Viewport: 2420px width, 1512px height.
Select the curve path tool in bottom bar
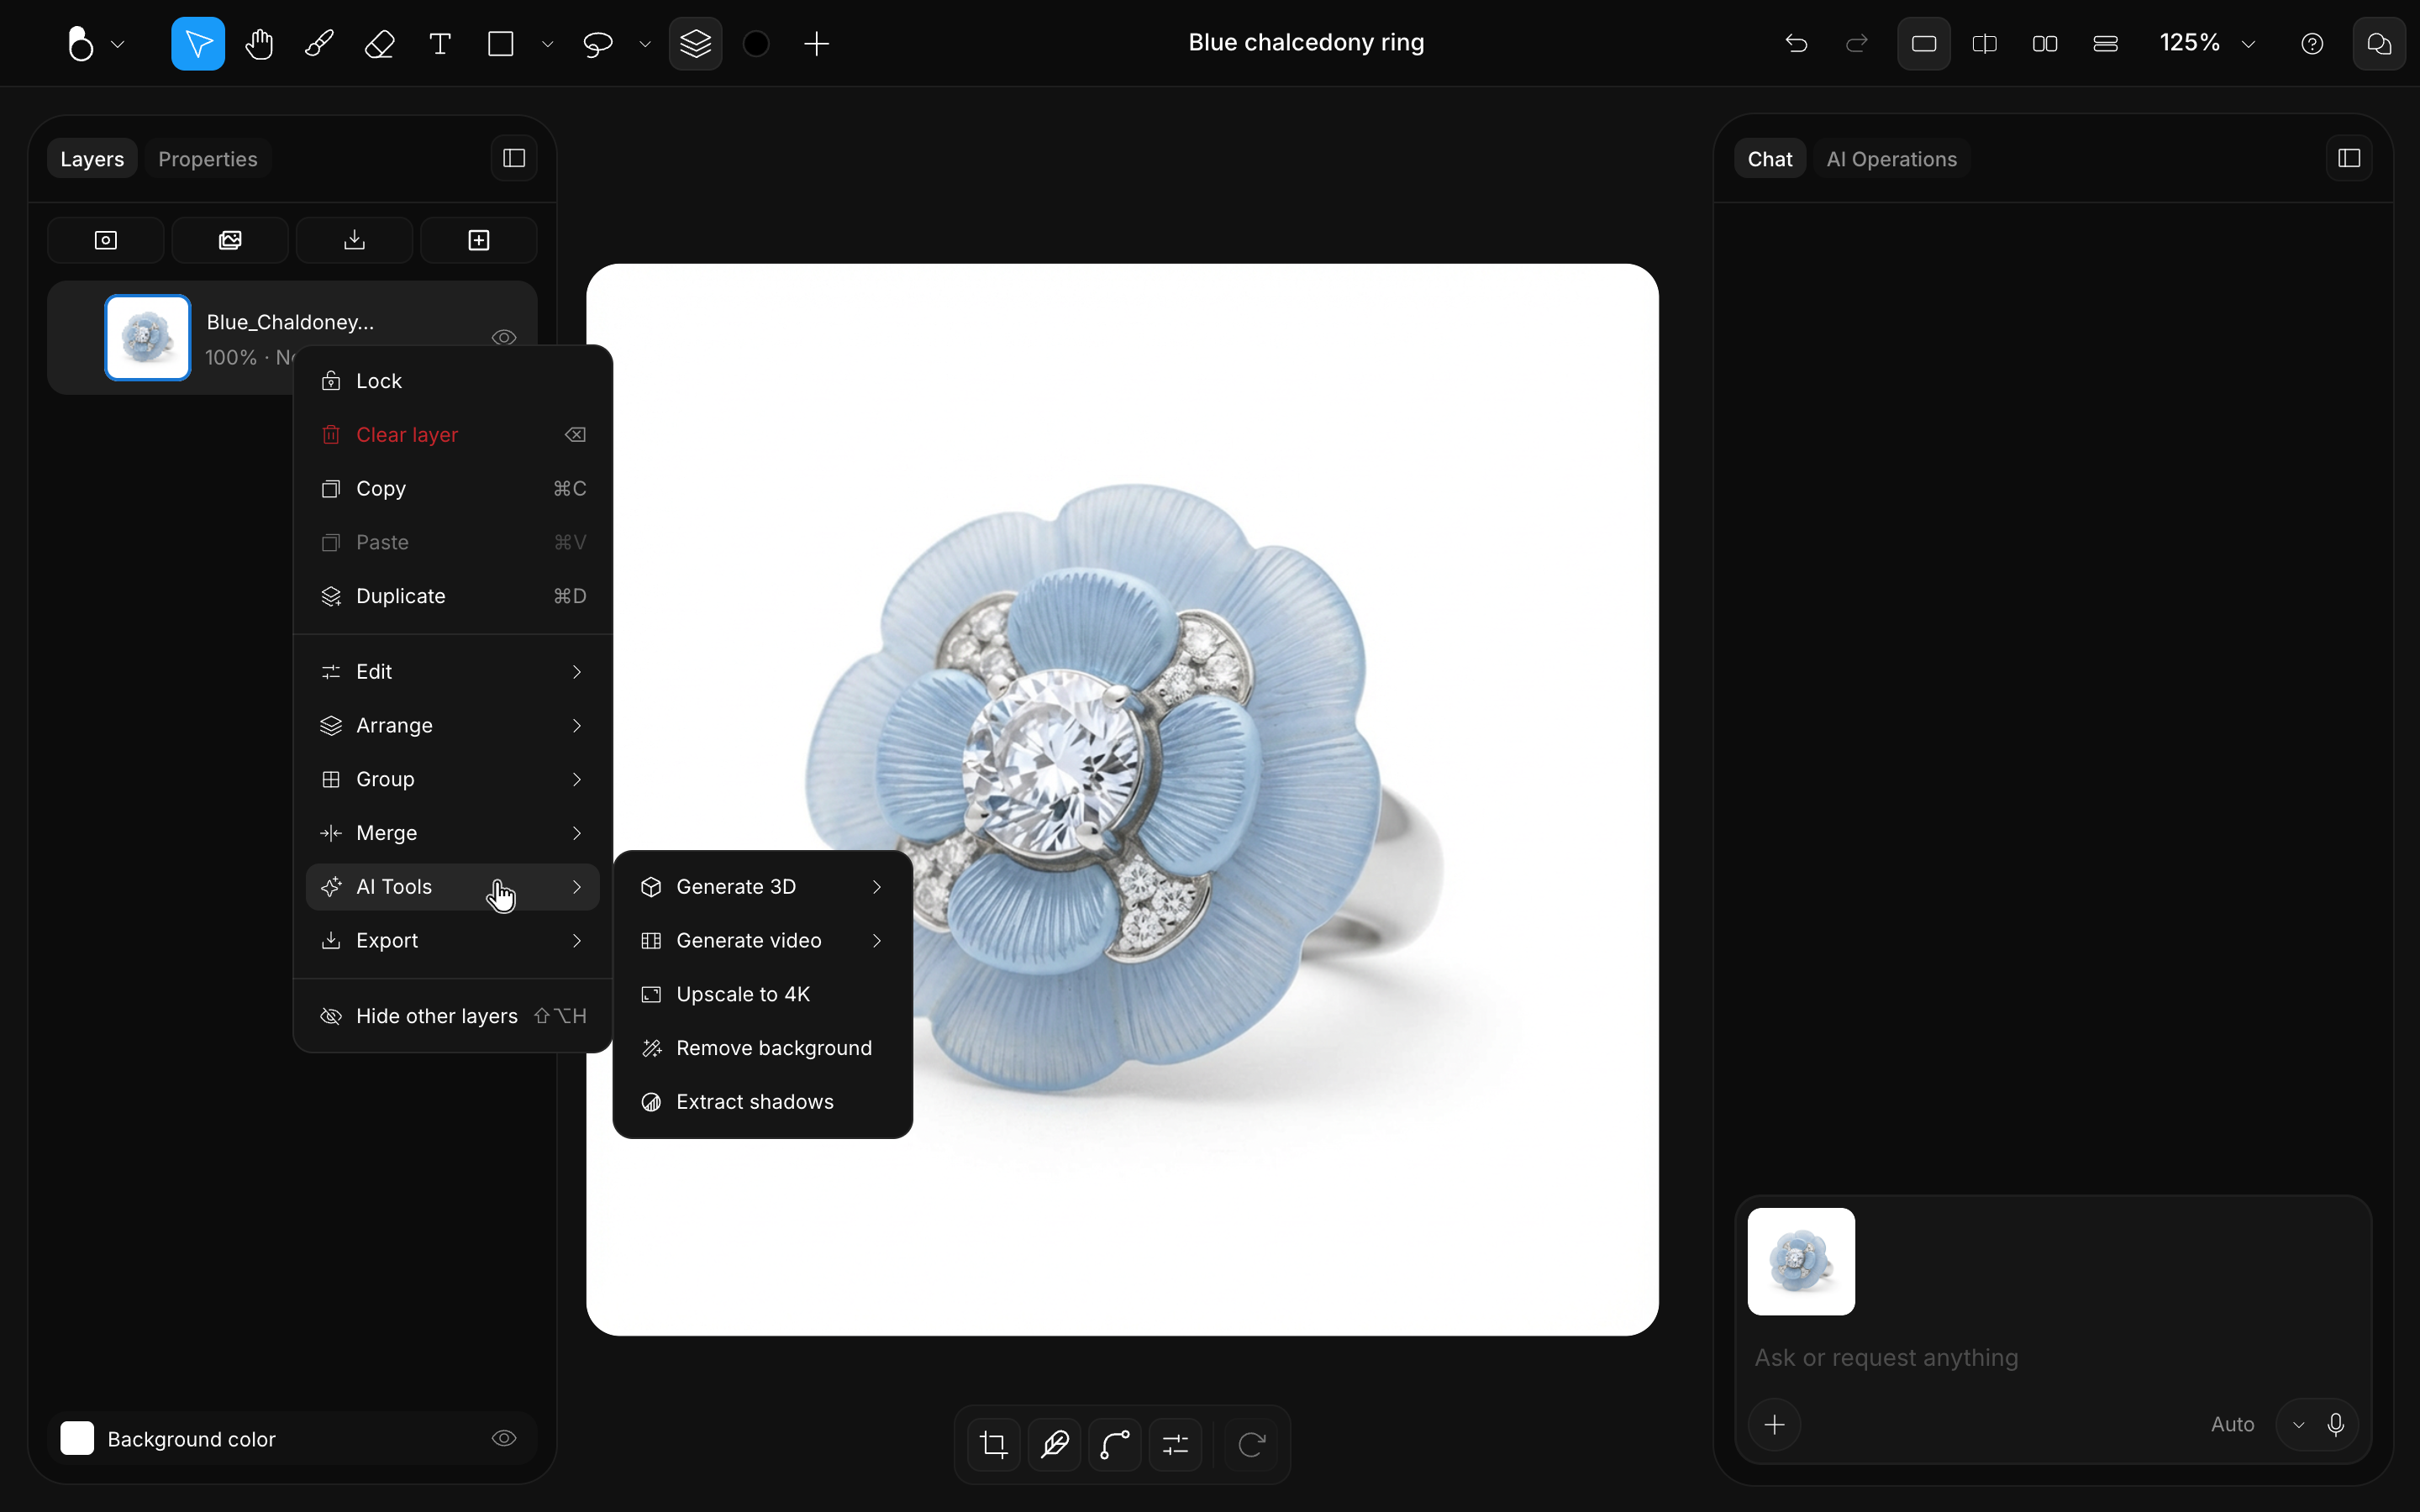pos(1115,1444)
